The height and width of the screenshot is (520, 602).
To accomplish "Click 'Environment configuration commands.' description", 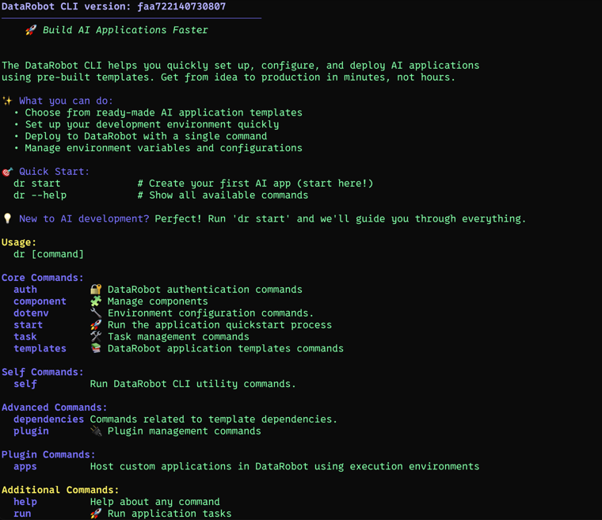I will pyautogui.click(x=211, y=313).
